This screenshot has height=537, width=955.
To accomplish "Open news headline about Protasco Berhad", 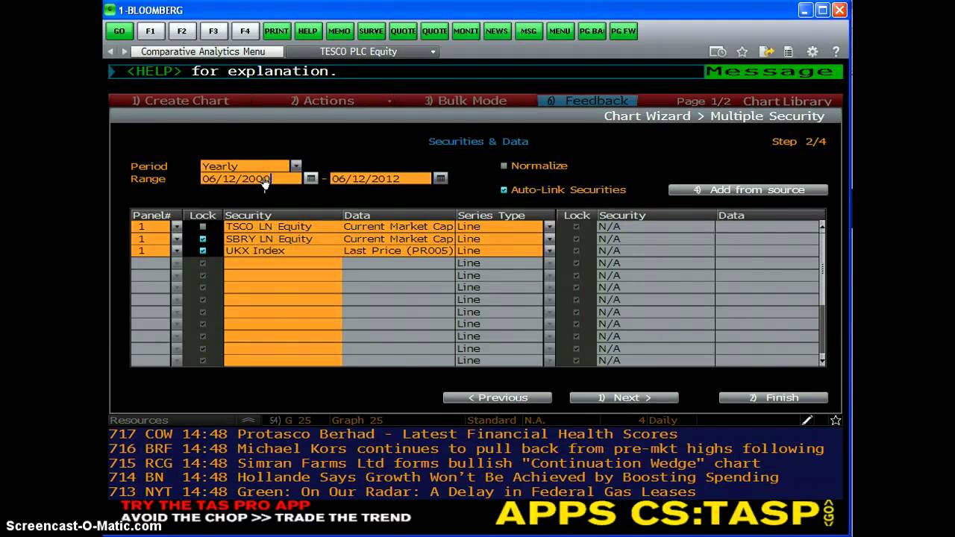I will [x=457, y=434].
